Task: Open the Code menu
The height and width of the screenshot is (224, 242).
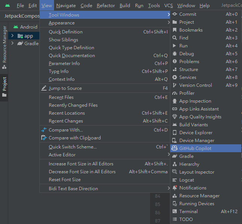Action: click(86, 6)
